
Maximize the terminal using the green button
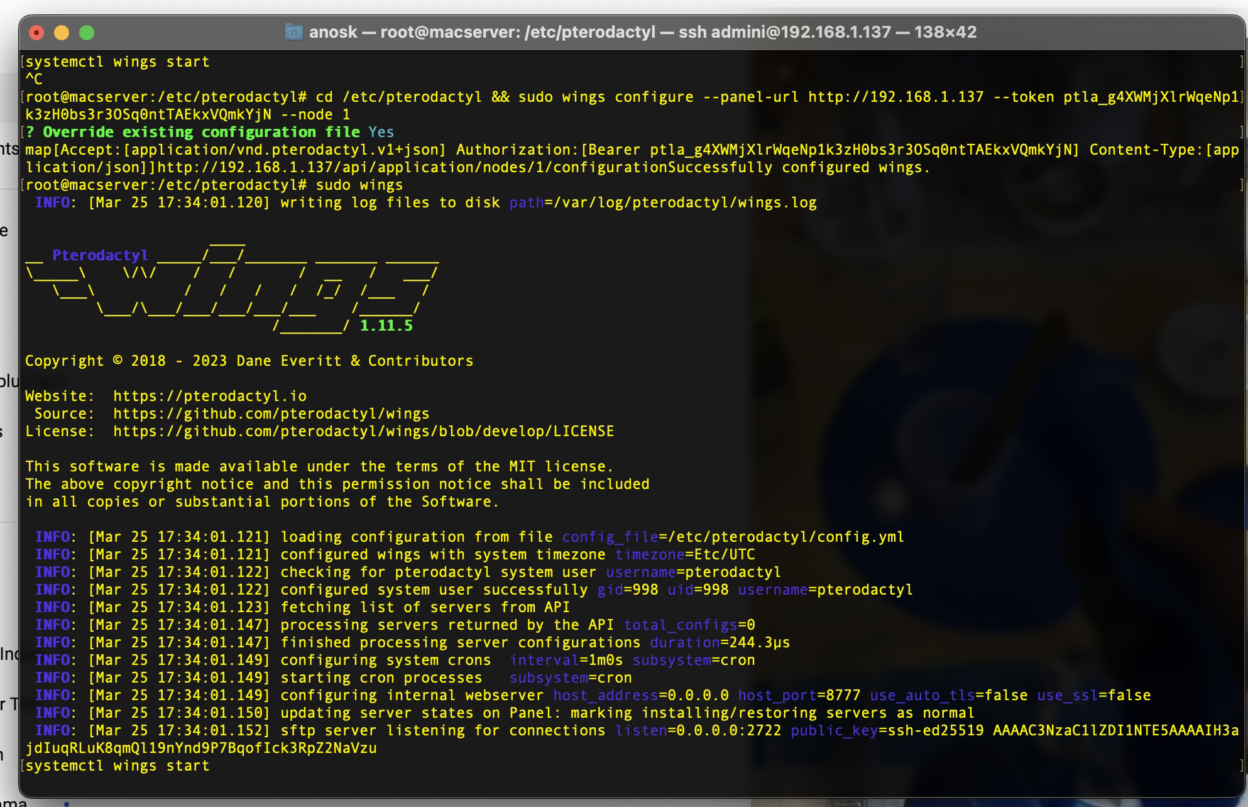click(x=87, y=33)
